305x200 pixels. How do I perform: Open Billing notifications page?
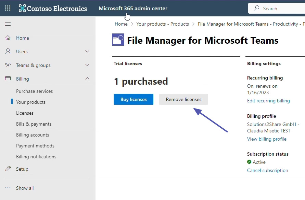(36, 157)
